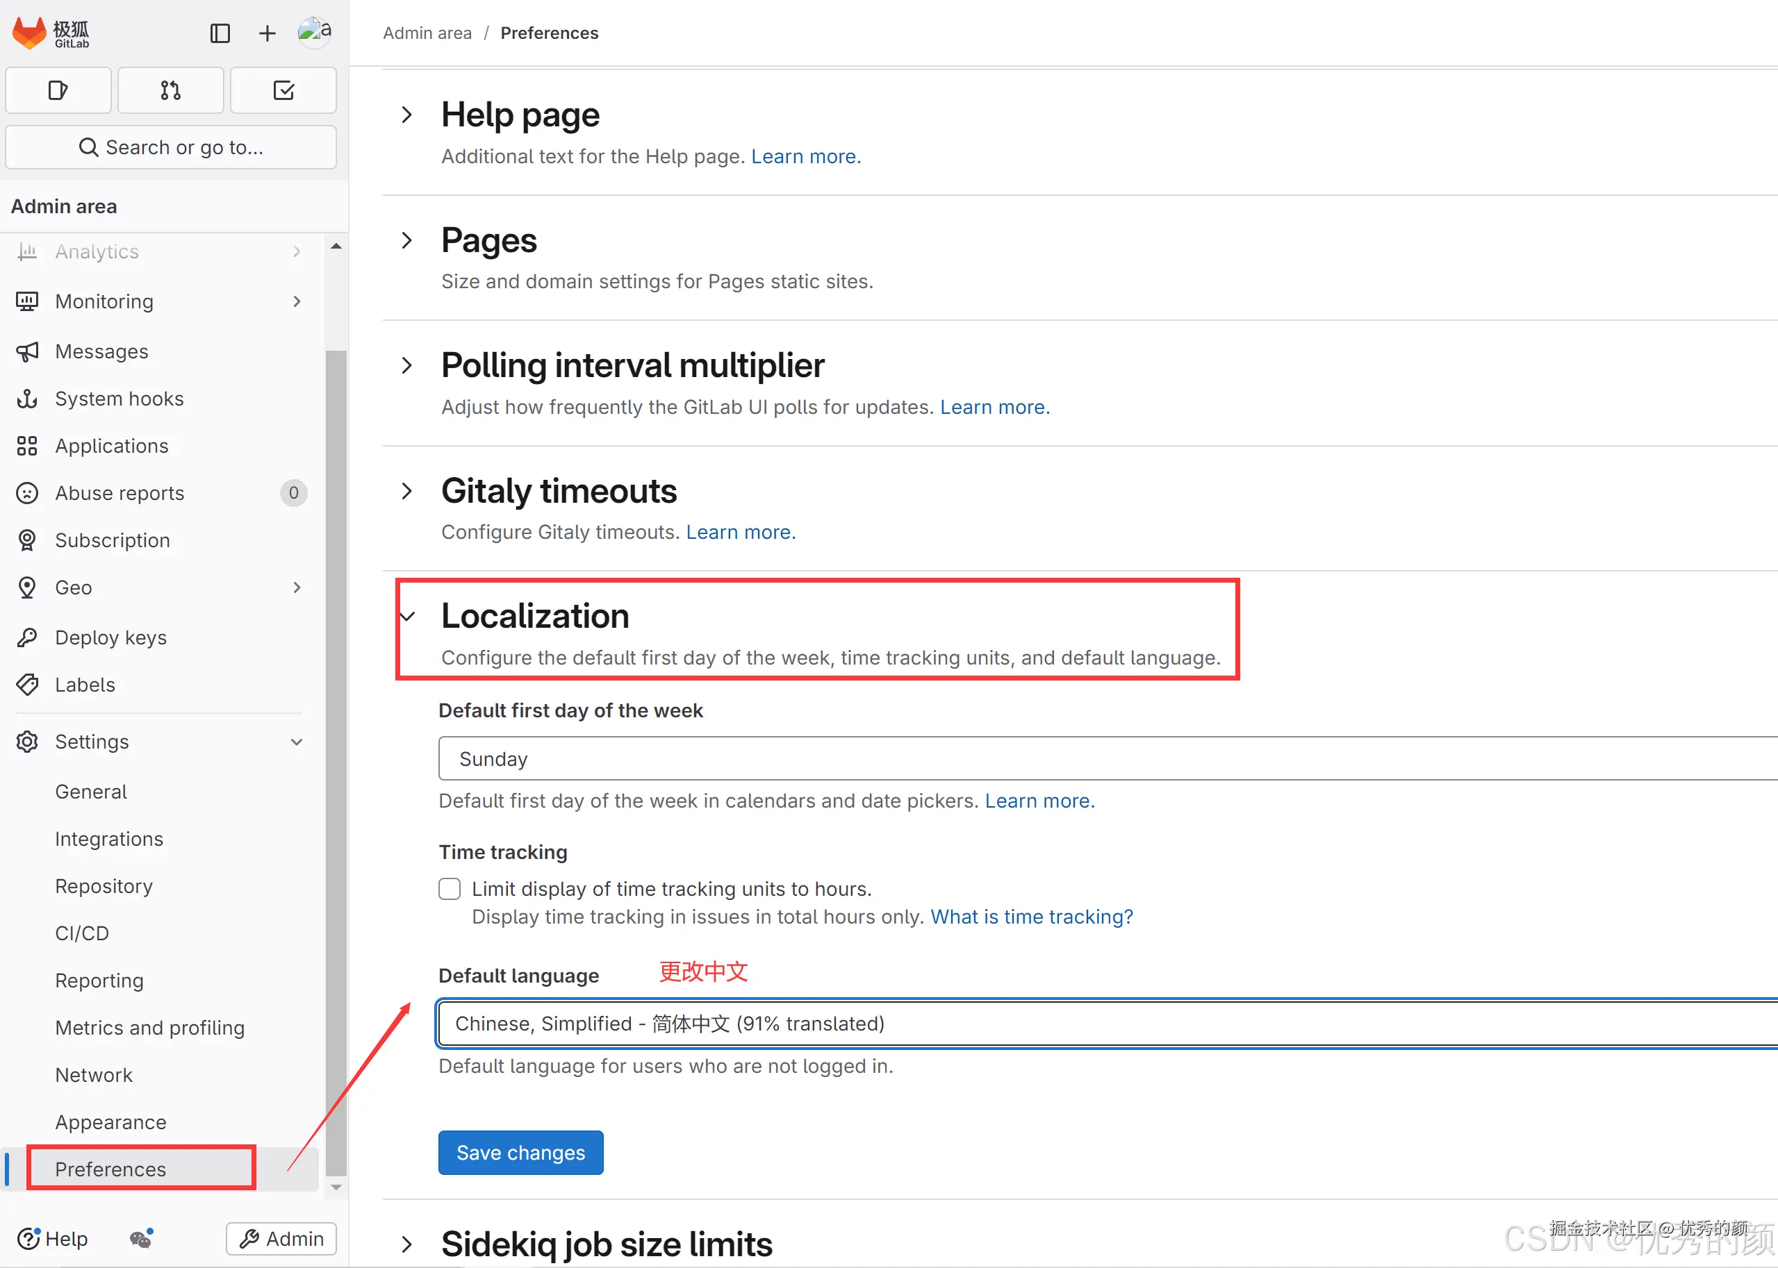Viewport: 1778px width, 1268px height.
Task: Open the issues icon button
Action: (x=58, y=90)
